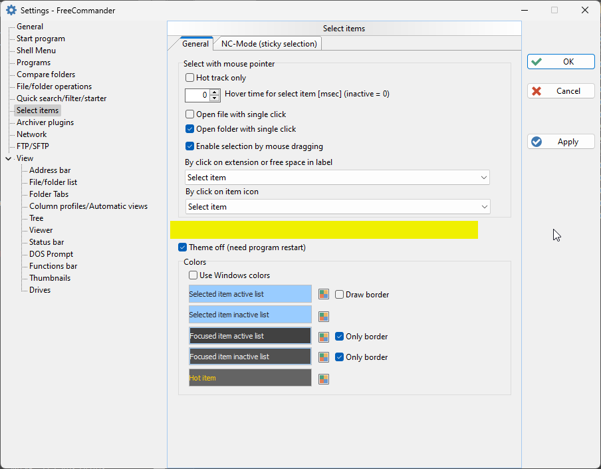Click the Hot item color swatch
Screen dimensions: 601x469
click(x=250, y=378)
